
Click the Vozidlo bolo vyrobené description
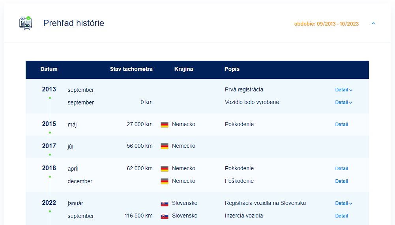coord(252,102)
